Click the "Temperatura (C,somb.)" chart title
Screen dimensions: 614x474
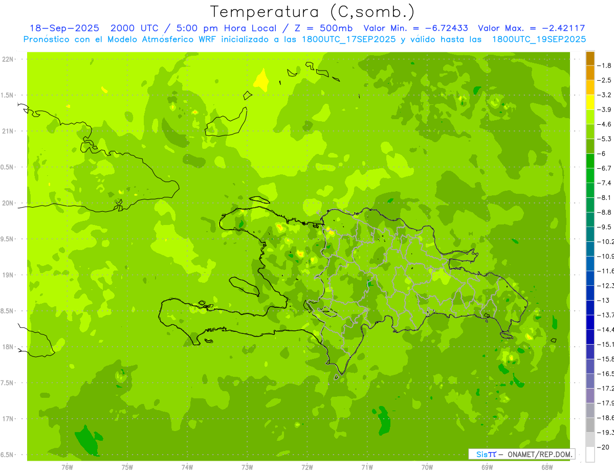click(x=313, y=12)
